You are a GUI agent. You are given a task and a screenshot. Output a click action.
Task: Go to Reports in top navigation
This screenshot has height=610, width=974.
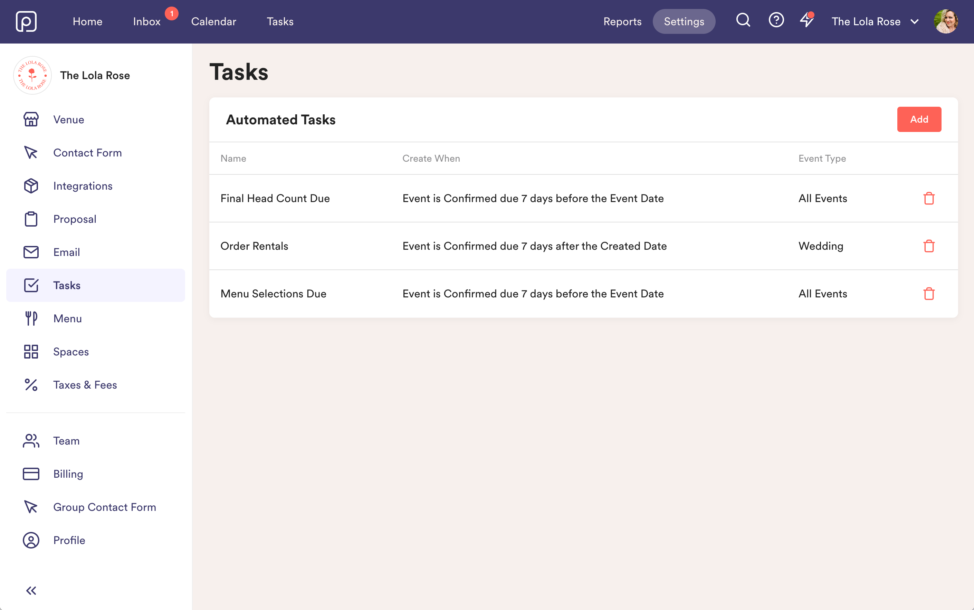click(622, 21)
